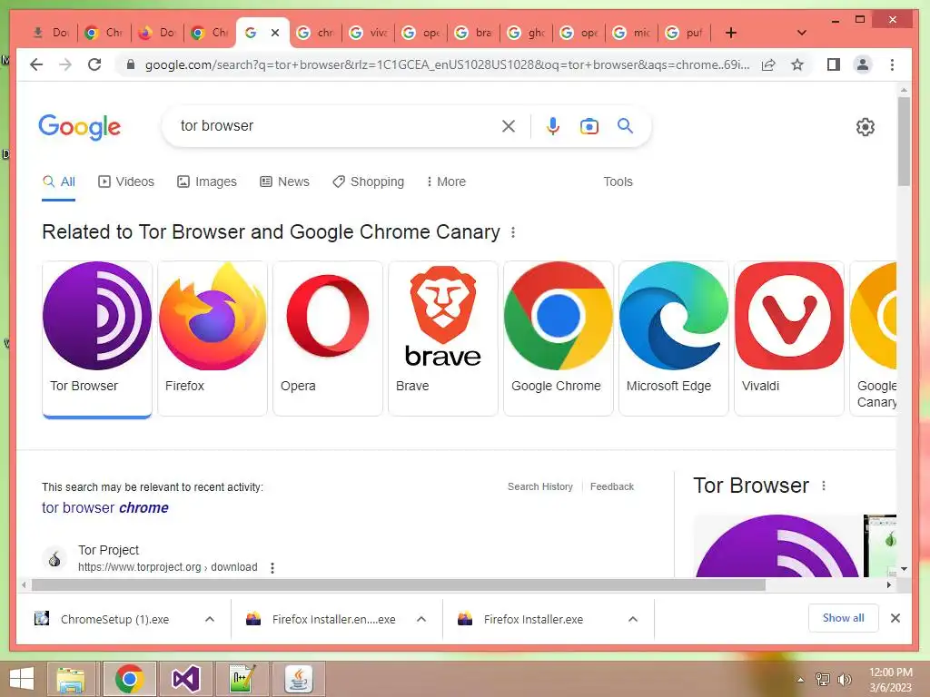Select the Brave card
This screenshot has width=930, height=697.
pyautogui.click(x=443, y=339)
